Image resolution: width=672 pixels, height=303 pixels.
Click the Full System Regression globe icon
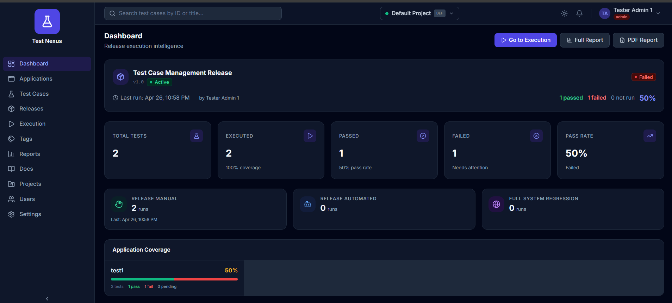click(496, 204)
